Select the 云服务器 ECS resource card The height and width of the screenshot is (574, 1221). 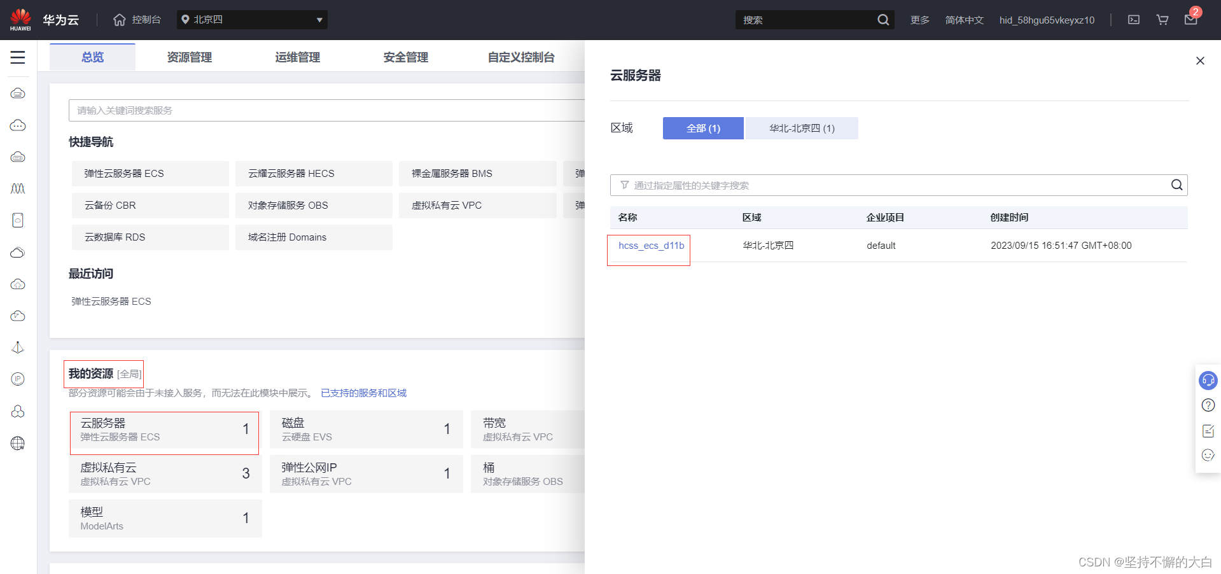165,430
